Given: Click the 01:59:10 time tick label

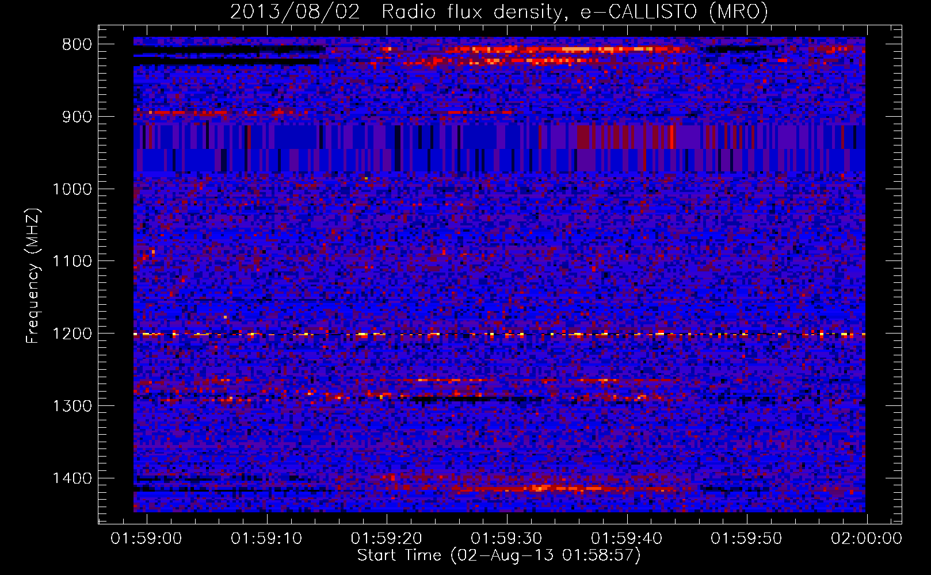Looking at the screenshot, I should (x=266, y=539).
